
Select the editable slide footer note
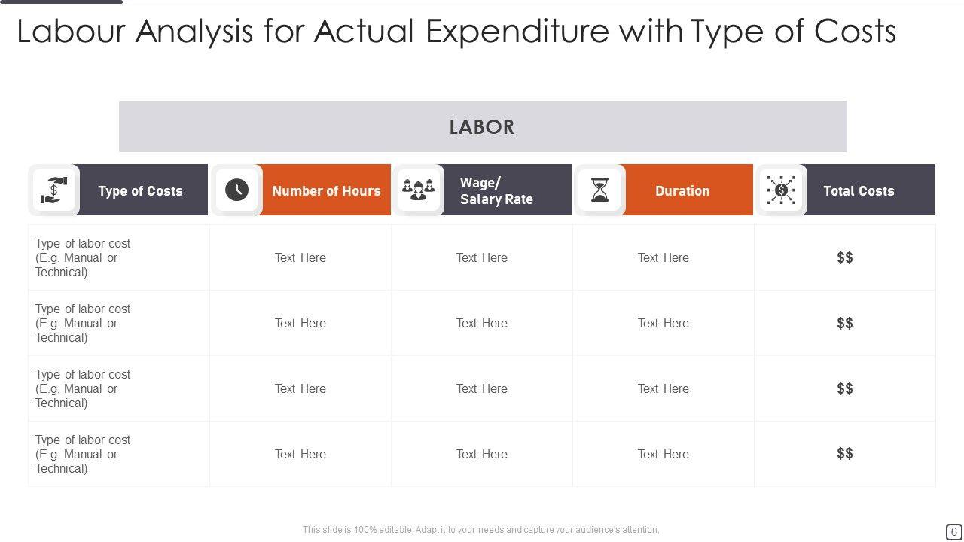[481, 530]
